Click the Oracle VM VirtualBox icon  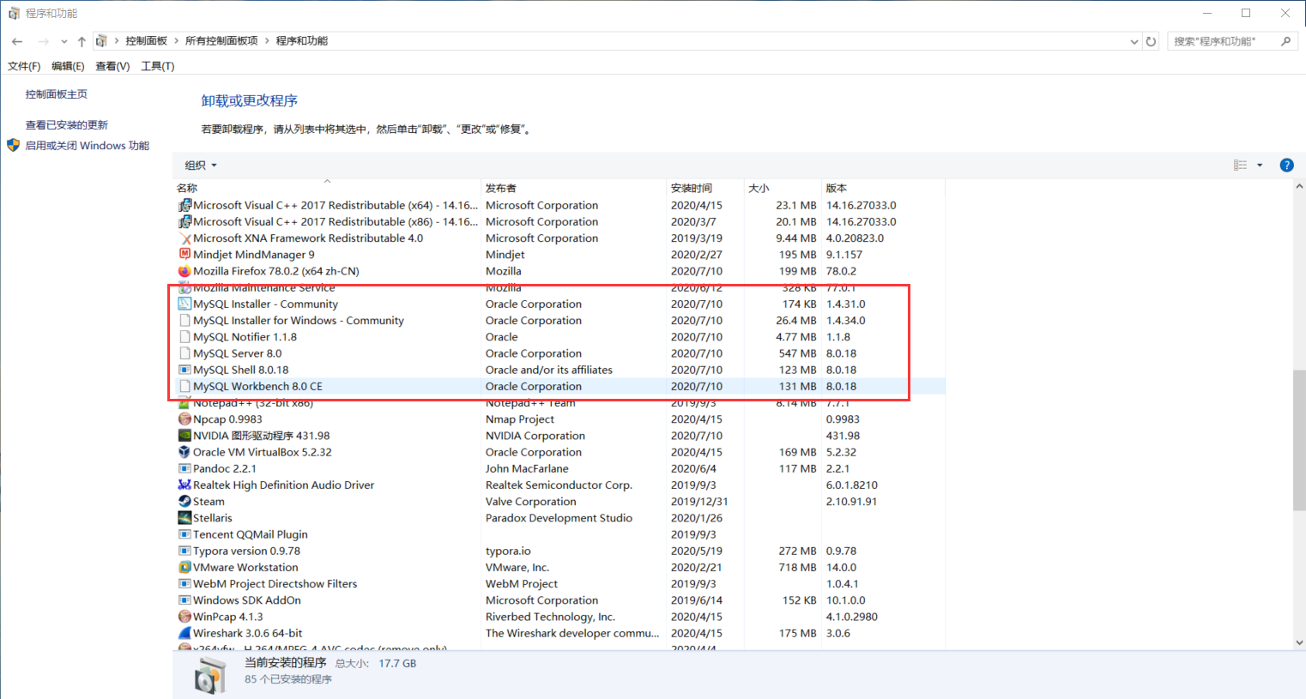[x=184, y=452]
